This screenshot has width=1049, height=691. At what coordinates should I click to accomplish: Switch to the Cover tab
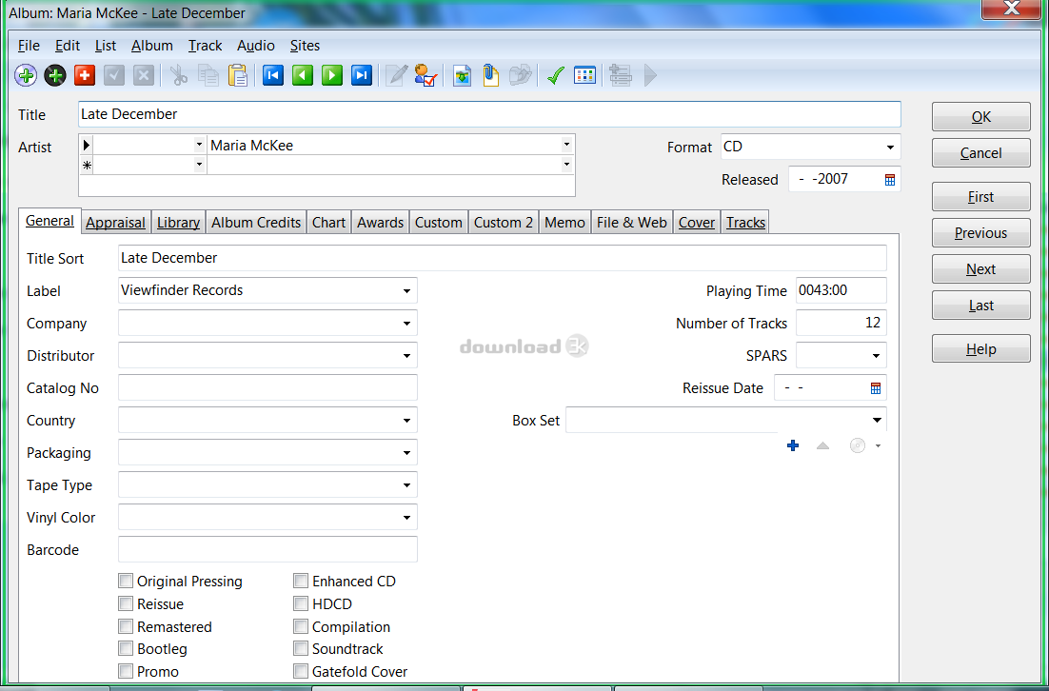697,223
